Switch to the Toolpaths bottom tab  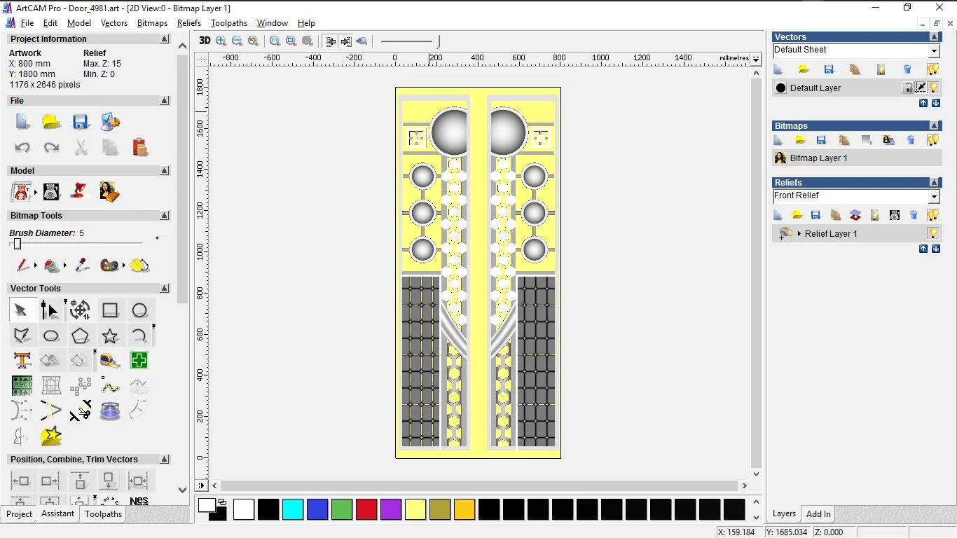[x=103, y=514]
